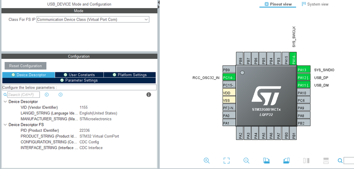The image size is (354, 169).
Task: Zoom out the pinout view
Action: coord(246,160)
